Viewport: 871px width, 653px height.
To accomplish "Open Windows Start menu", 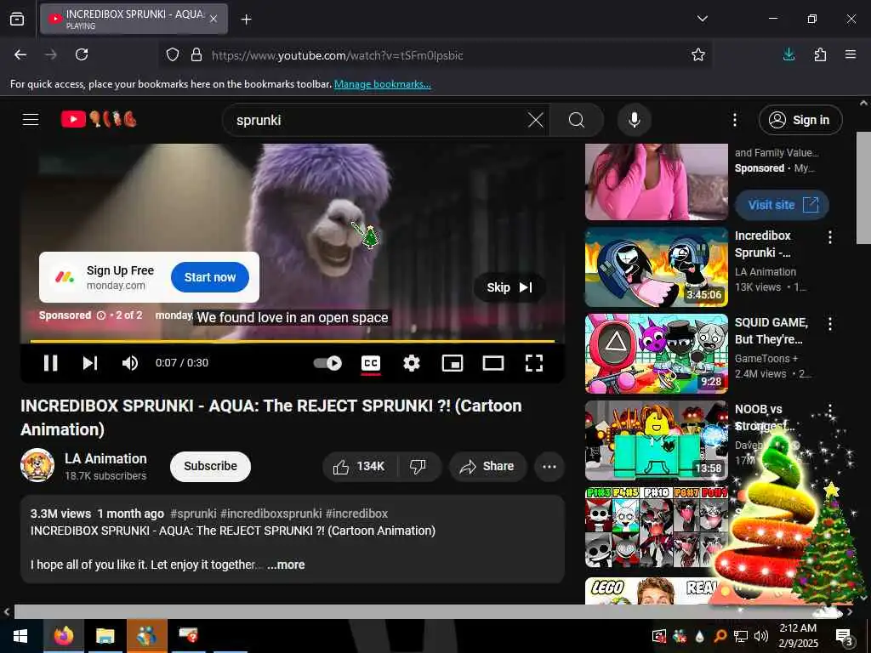I will tap(20, 636).
